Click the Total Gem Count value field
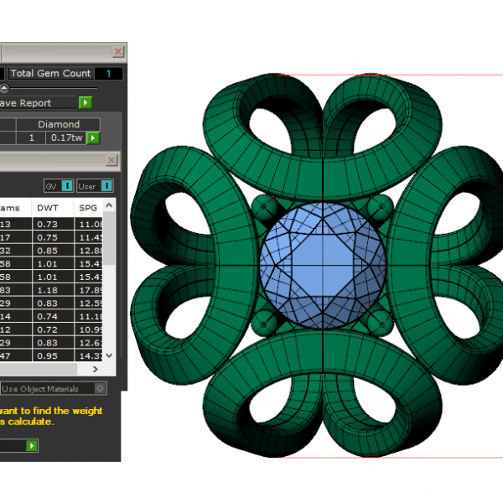The height and width of the screenshot is (503, 503). coord(108,74)
